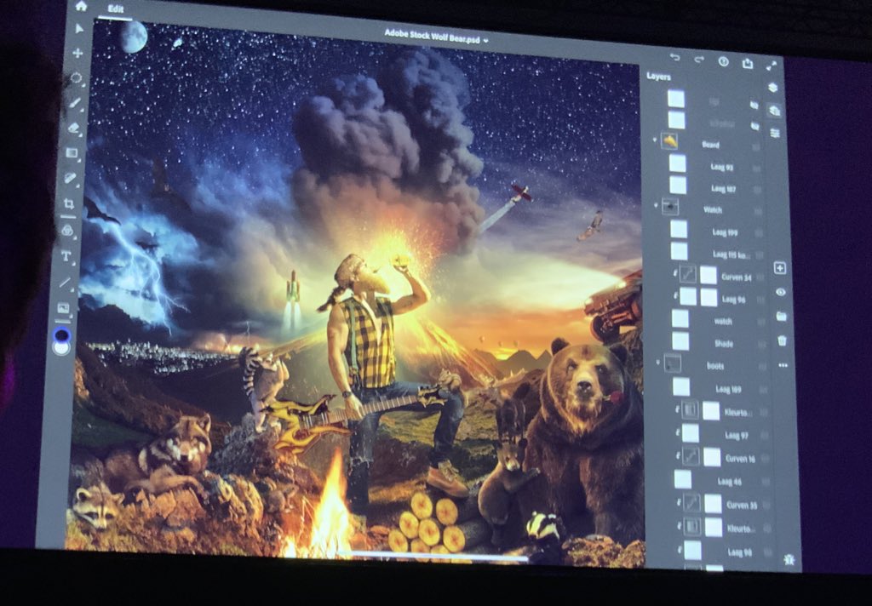Select the Eraser tool
The width and height of the screenshot is (872, 606).
pos(73,128)
